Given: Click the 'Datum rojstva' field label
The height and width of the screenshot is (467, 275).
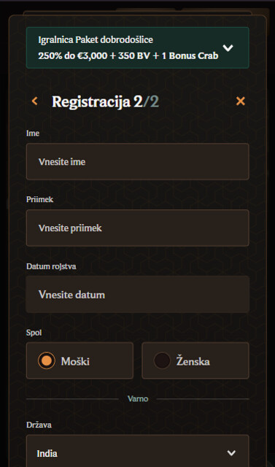Looking at the screenshot, I should [51, 266].
